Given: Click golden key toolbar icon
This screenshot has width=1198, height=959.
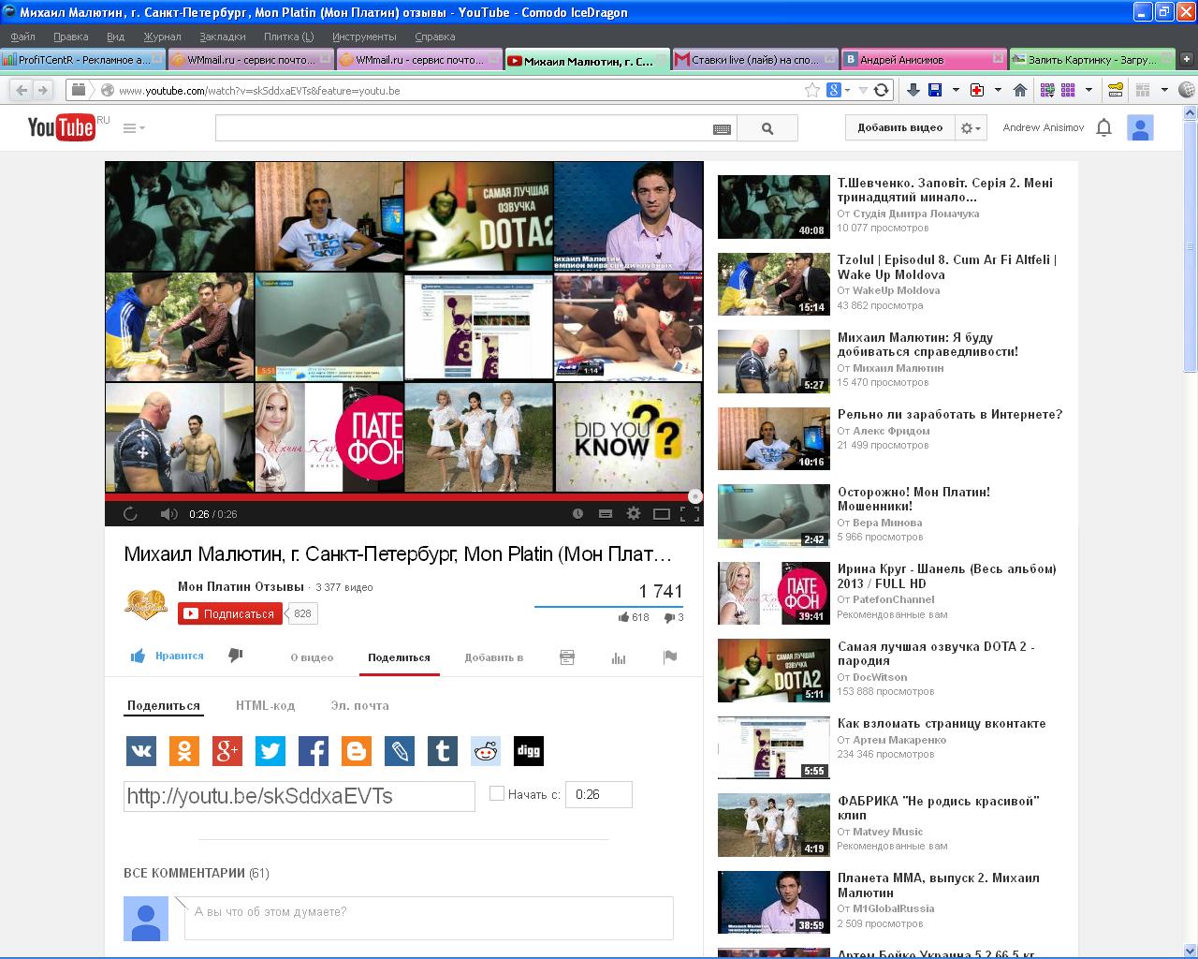Looking at the screenshot, I should pos(1116,90).
